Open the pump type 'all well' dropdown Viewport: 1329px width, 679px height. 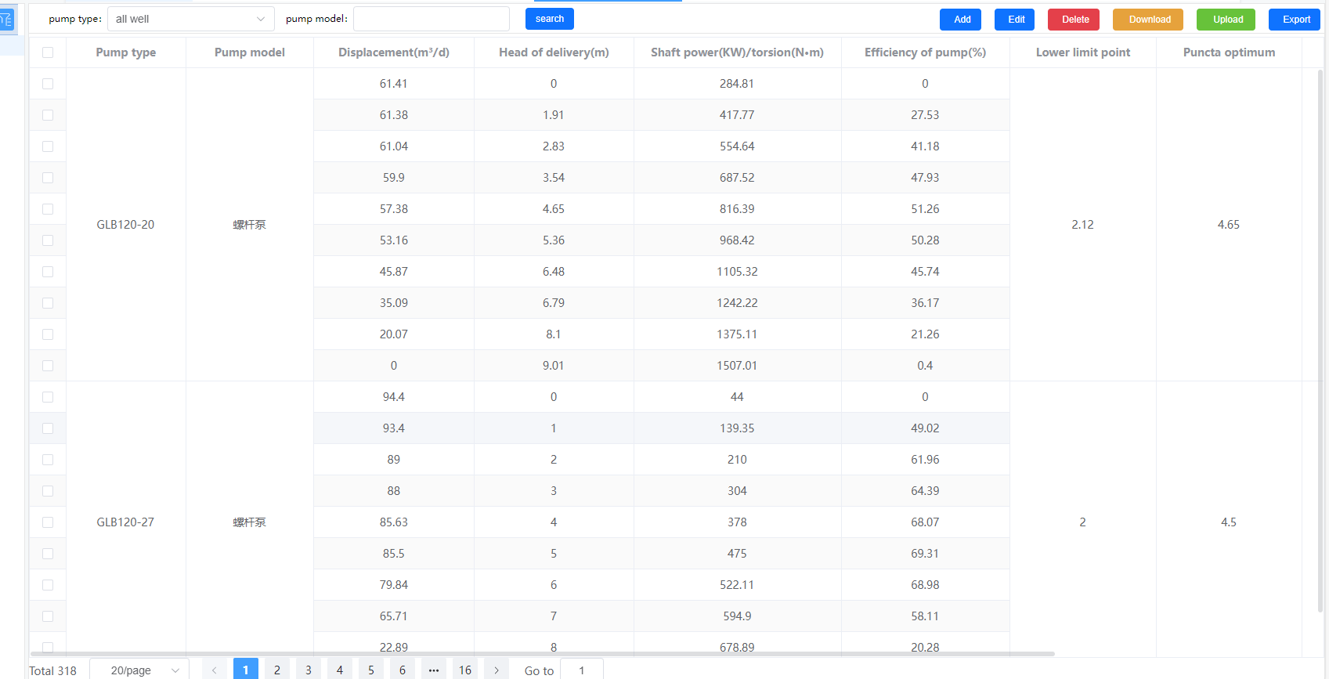point(190,19)
